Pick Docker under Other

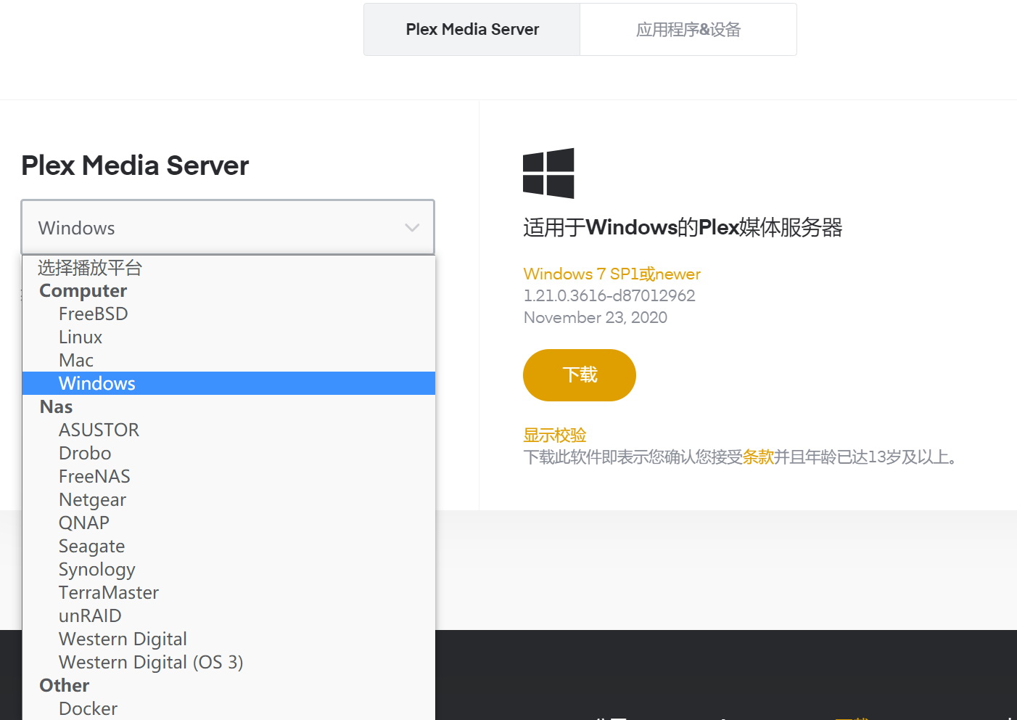pyautogui.click(x=228, y=708)
